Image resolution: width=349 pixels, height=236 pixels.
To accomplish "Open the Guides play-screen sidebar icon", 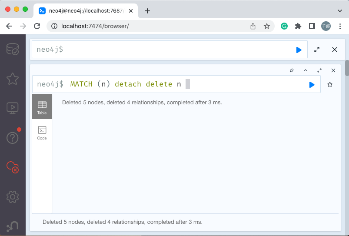I will [13, 108].
